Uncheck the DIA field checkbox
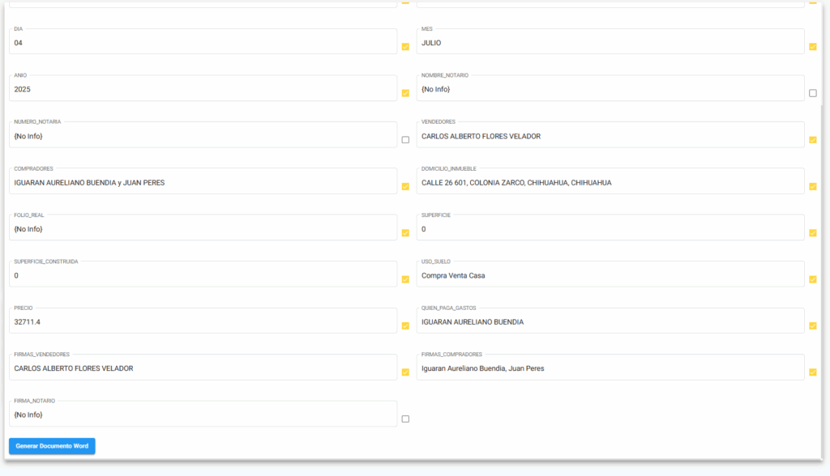830x476 pixels. [405, 47]
